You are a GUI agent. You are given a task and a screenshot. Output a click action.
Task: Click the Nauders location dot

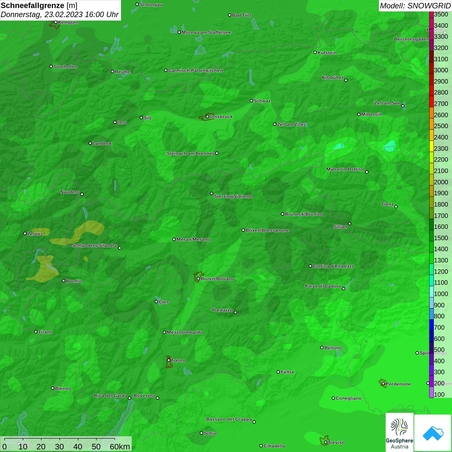[82, 194]
